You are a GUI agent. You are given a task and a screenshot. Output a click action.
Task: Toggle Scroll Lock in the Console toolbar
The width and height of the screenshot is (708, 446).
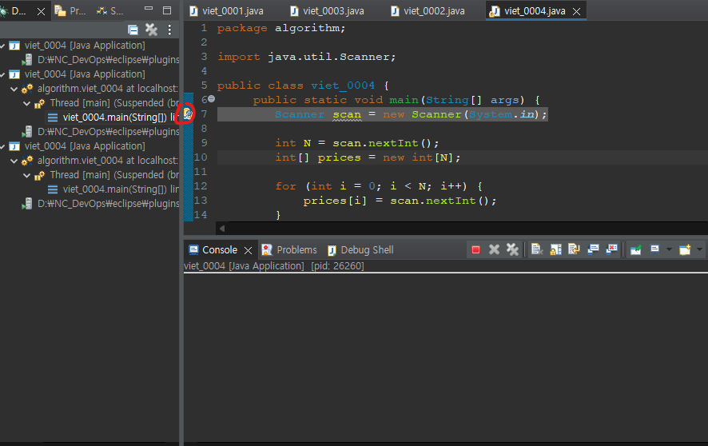coord(555,250)
